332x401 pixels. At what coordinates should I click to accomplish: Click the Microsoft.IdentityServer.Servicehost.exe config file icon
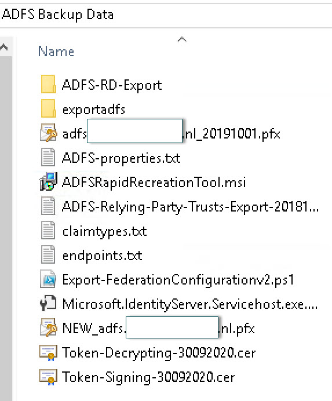[x=48, y=303]
